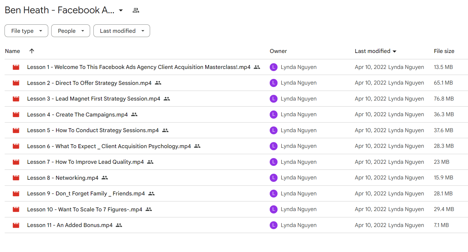
Task: Click the video file icon for Lesson 3
Action: point(16,99)
